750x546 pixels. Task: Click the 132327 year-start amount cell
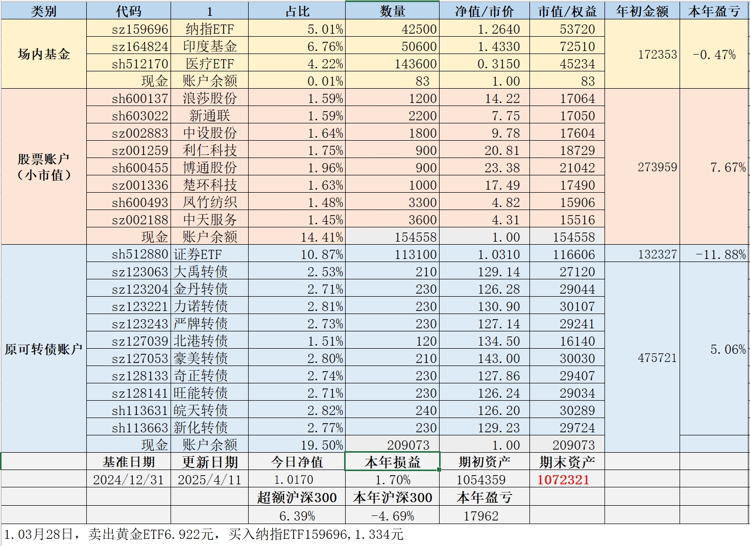[642, 254]
